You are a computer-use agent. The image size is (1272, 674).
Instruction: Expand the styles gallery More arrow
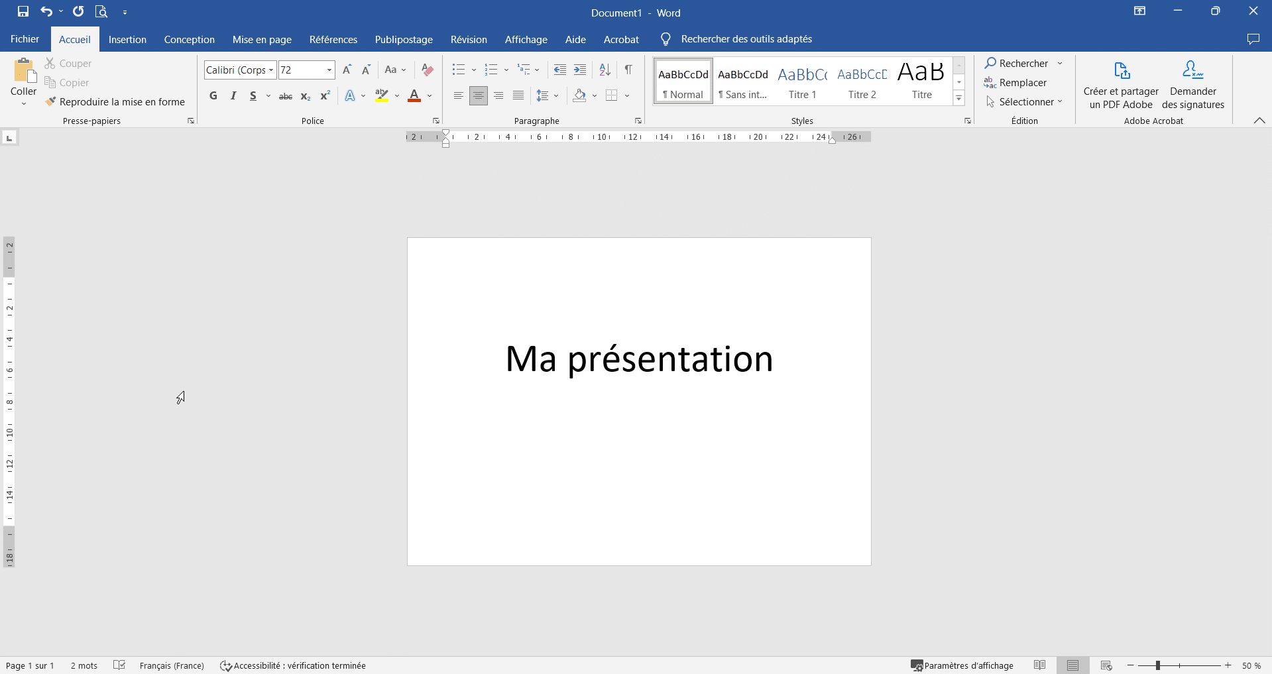[958, 98]
